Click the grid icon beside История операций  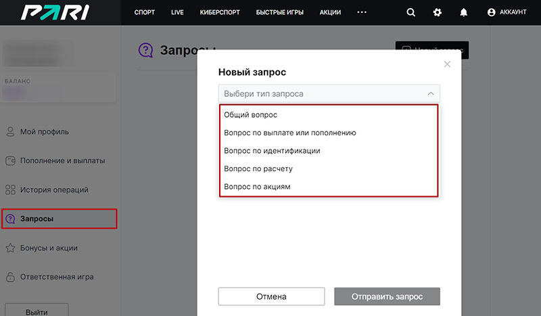[10, 189]
